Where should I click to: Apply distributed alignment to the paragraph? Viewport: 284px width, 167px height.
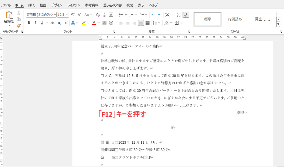coord(148,23)
